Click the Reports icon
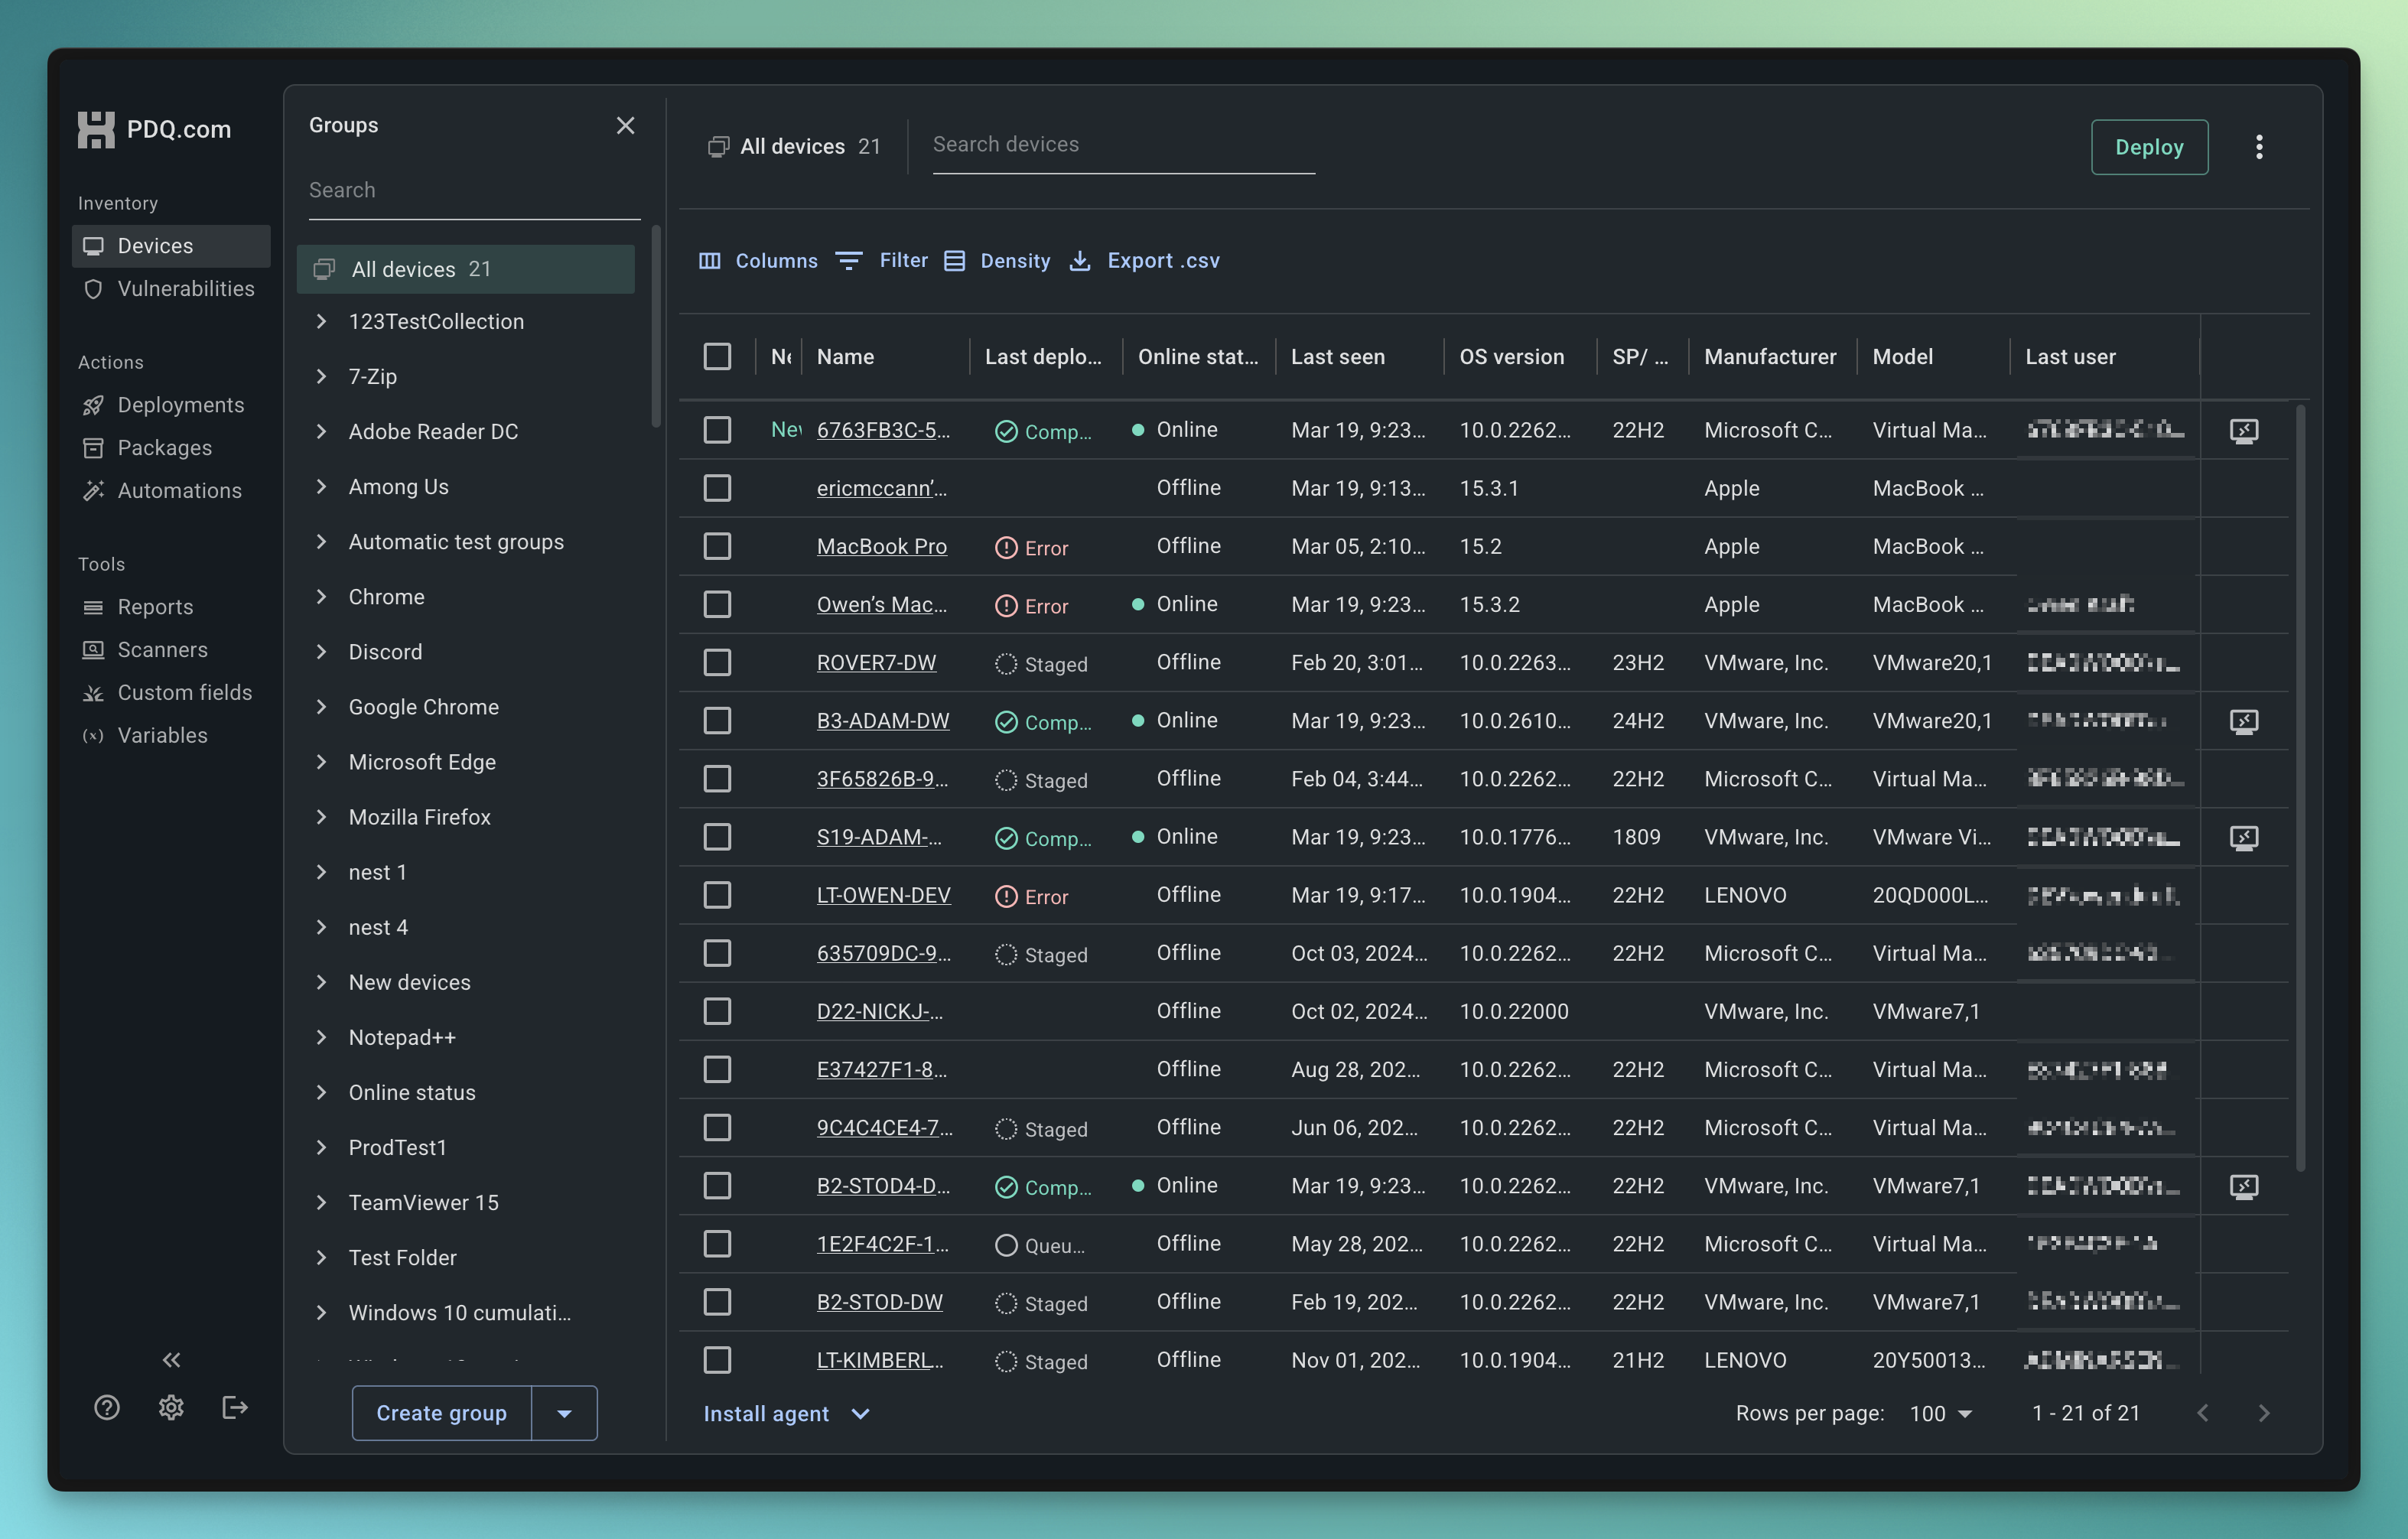 pyautogui.click(x=93, y=607)
